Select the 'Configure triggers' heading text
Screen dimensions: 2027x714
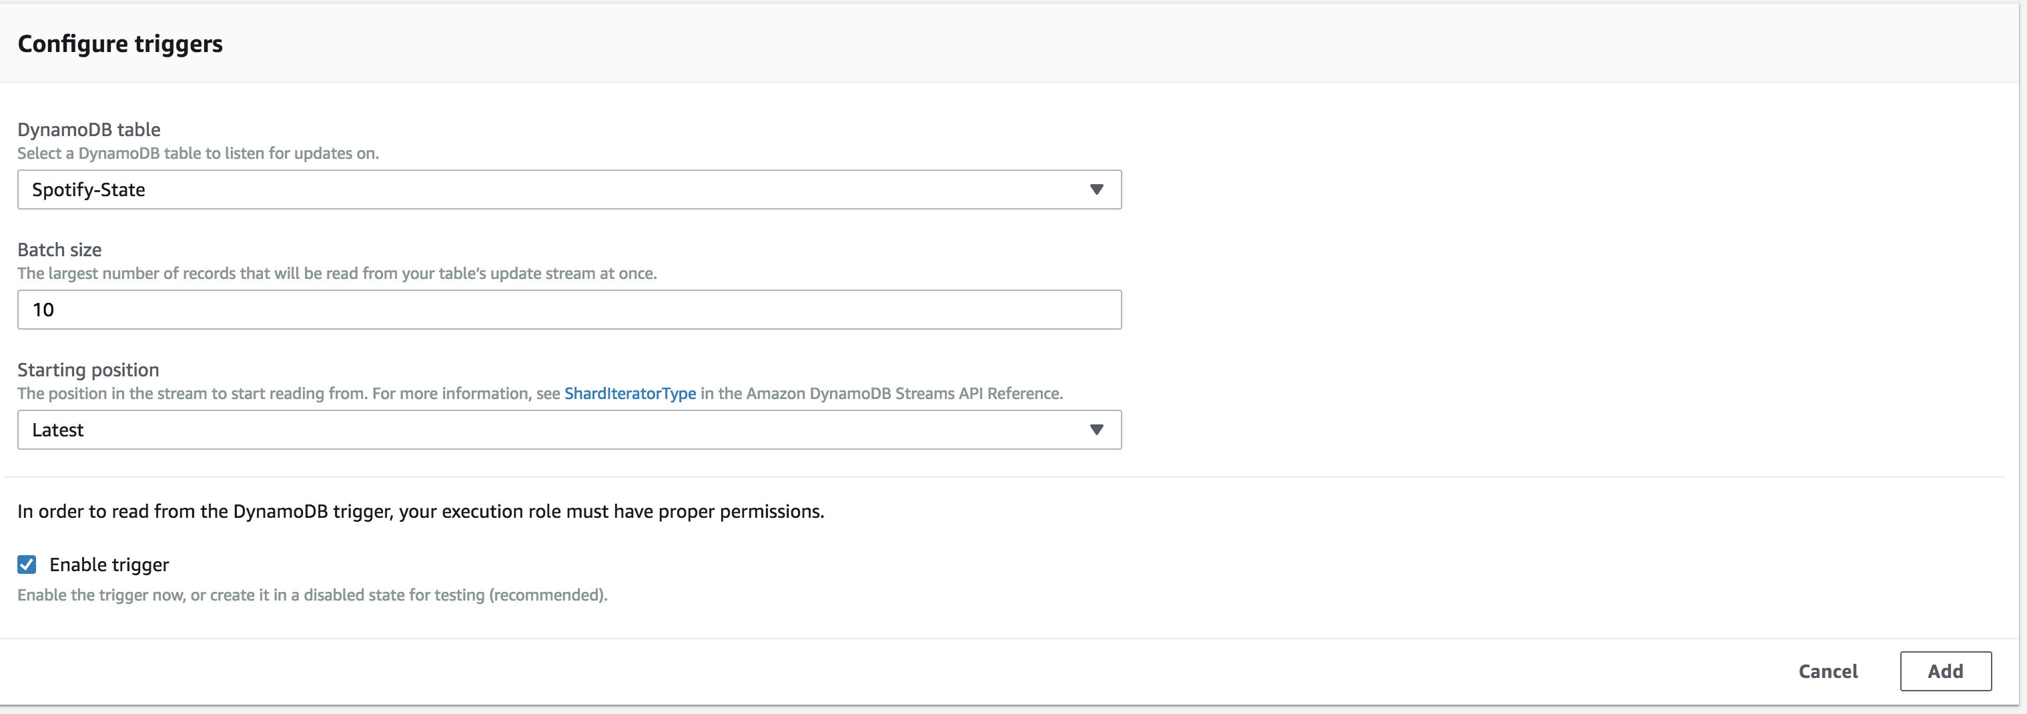pos(119,44)
